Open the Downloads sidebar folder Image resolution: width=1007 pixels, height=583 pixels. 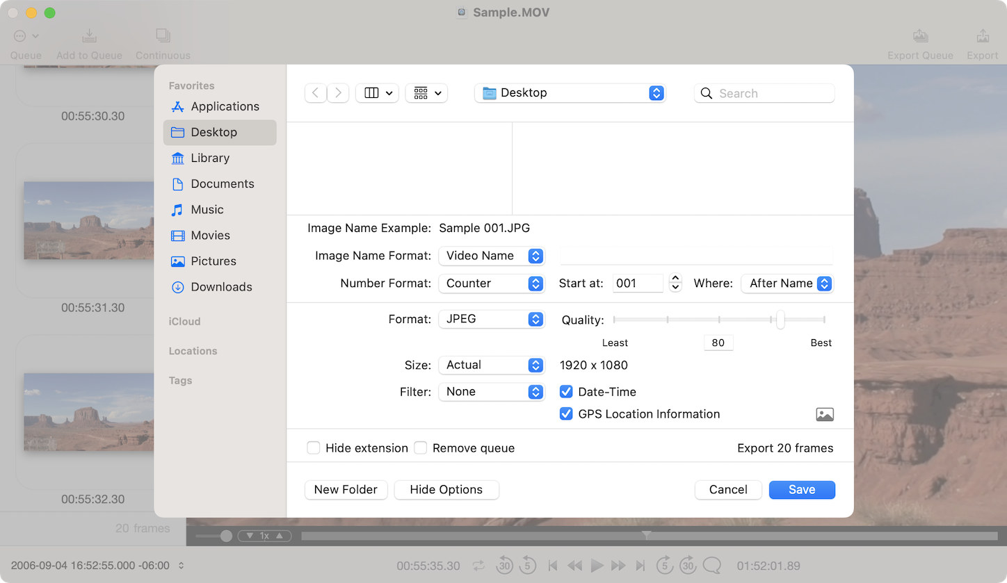click(219, 286)
